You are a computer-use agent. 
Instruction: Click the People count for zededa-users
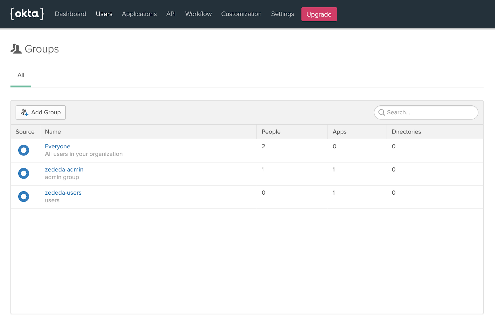[x=264, y=193]
